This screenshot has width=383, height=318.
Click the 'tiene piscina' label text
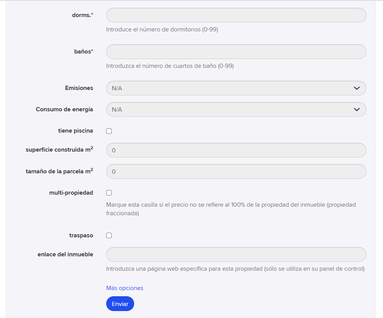coord(76,131)
